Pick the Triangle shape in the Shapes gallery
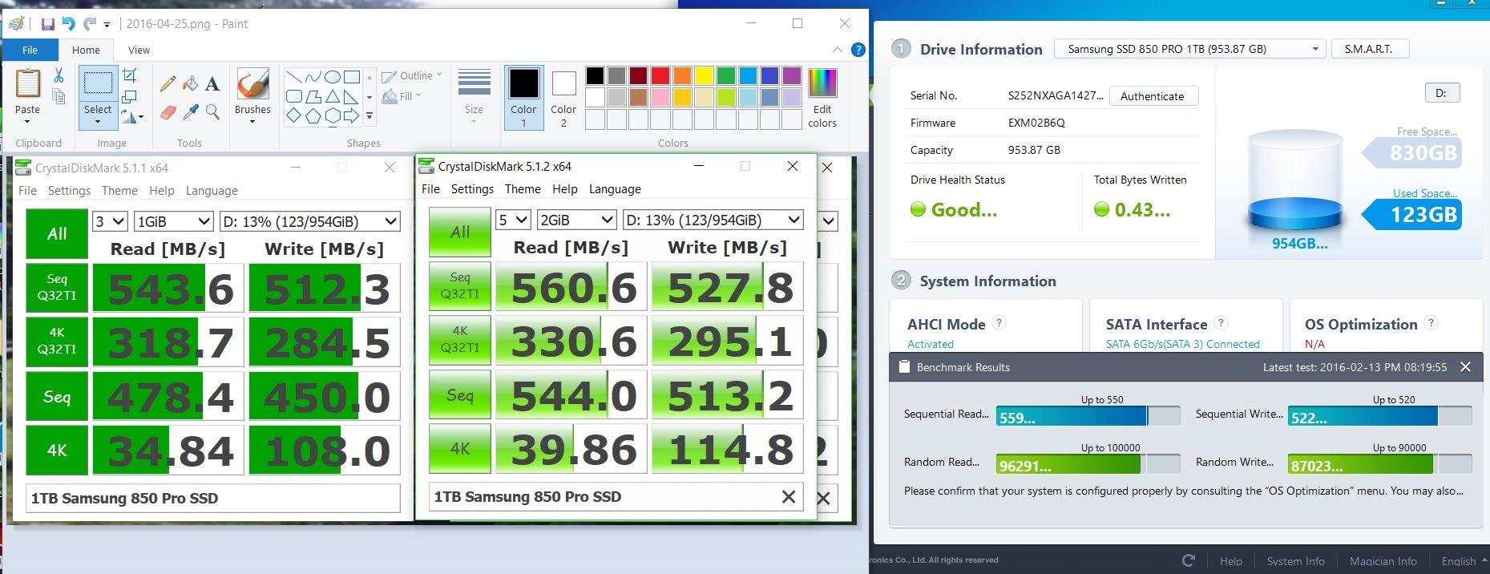 coord(332,97)
